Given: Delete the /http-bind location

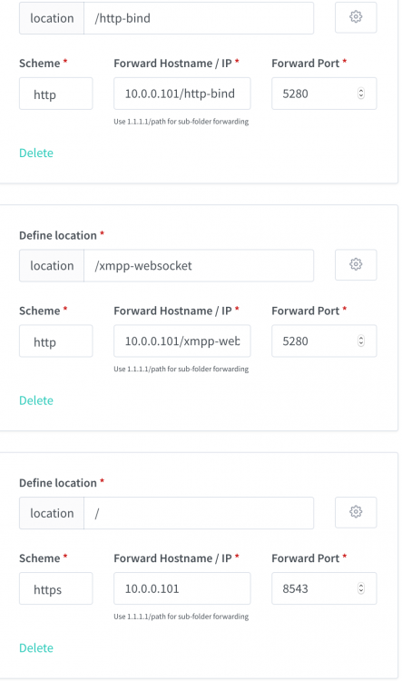Looking at the screenshot, I should [x=36, y=153].
